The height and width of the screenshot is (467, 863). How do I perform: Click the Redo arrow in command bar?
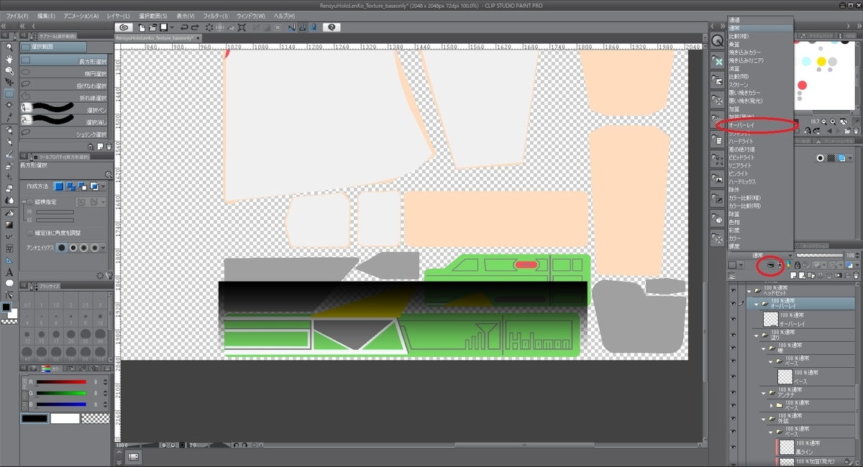196,27
